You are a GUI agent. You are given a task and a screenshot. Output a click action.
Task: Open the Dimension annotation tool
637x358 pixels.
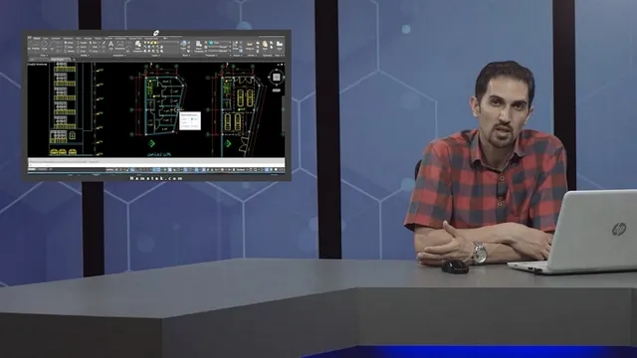120,44
